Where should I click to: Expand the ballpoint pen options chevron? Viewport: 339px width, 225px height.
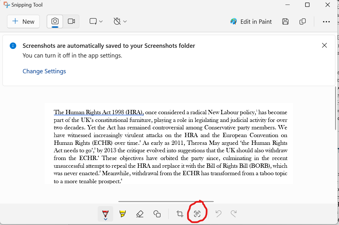click(x=105, y=219)
